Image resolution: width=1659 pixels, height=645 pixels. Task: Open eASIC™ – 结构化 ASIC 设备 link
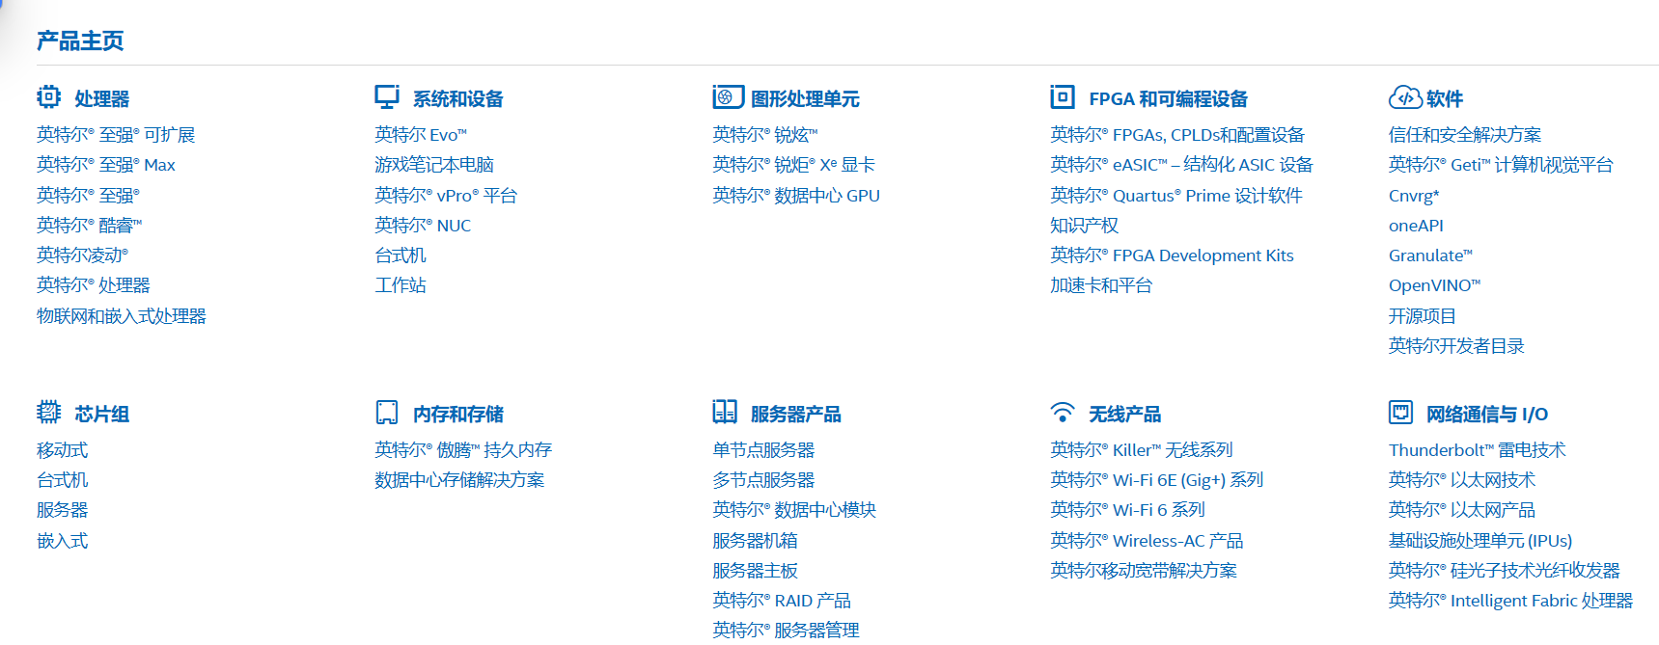pos(1181,165)
